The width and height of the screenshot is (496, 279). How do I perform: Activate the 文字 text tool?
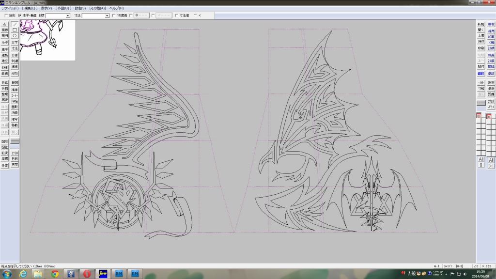15,43
